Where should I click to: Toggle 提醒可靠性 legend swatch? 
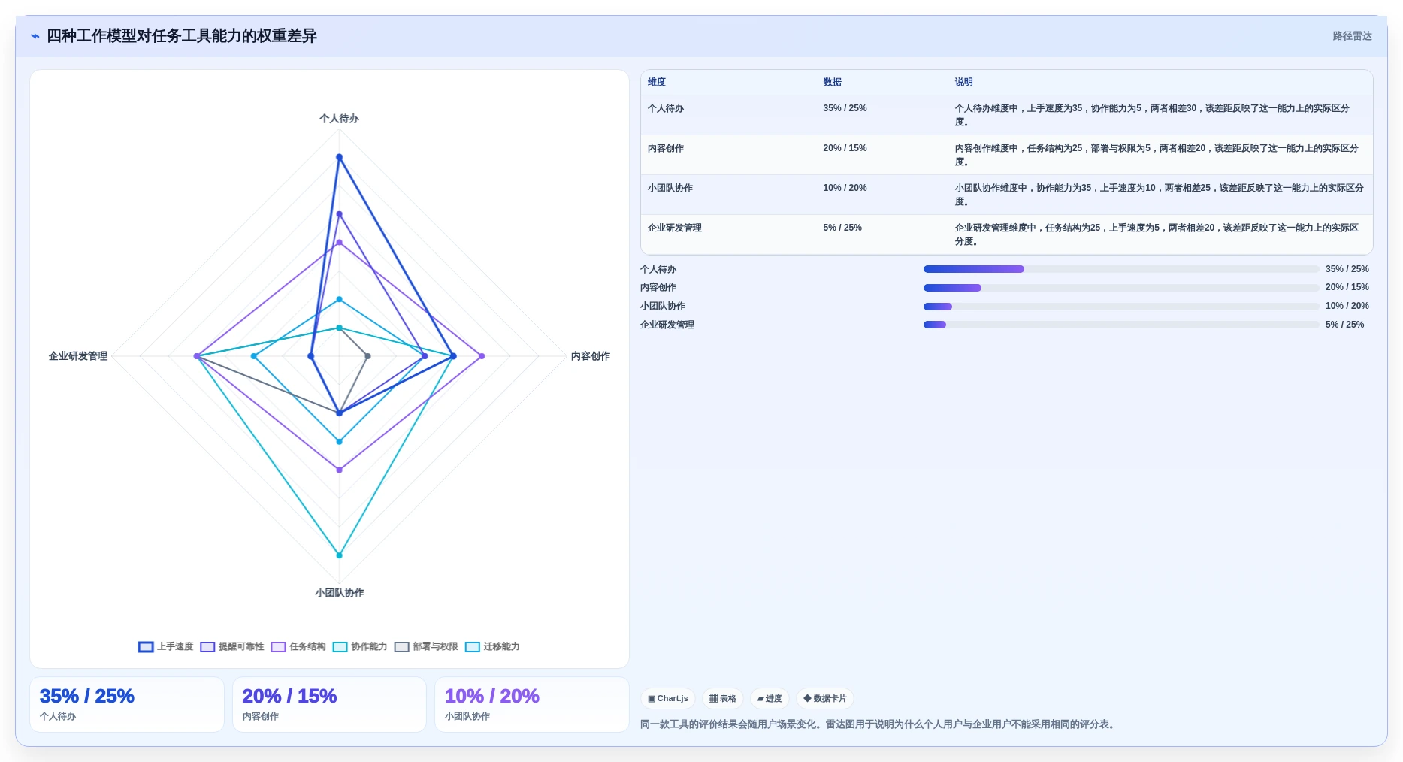[207, 647]
